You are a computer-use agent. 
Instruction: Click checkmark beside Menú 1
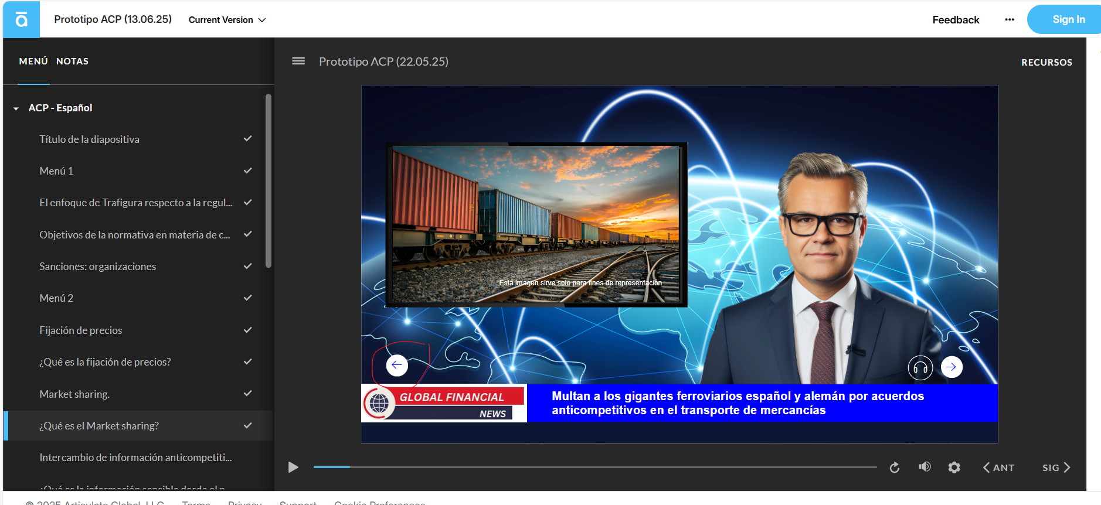247,170
